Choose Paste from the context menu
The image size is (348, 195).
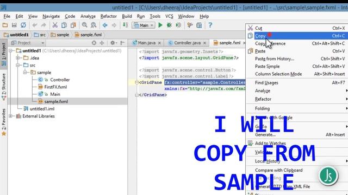pyautogui.click(x=297, y=51)
